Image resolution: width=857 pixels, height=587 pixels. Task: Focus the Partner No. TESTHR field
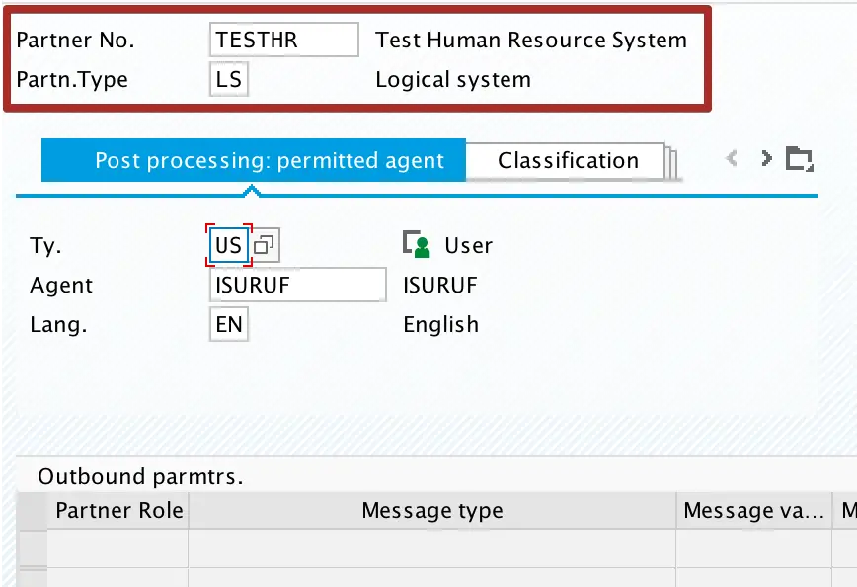click(284, 40)
